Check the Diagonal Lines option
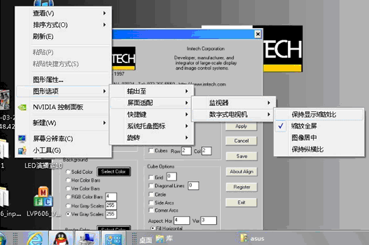 coord(151,186)
